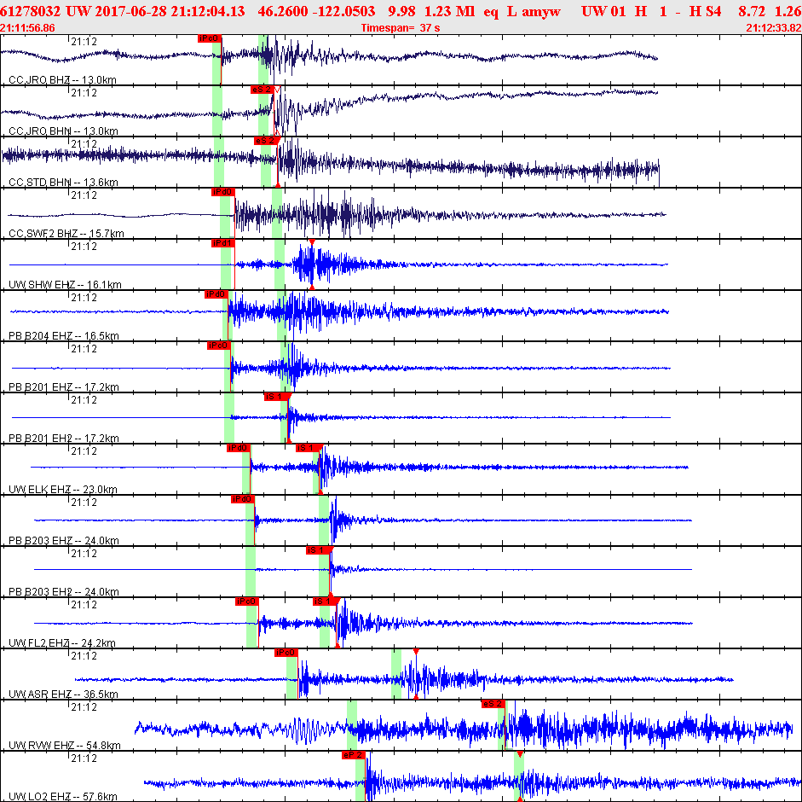Click the iPd0 pick flag on CC.SWF2 BHZ

click(x=222, y=192)
